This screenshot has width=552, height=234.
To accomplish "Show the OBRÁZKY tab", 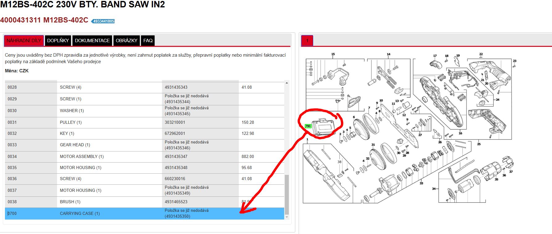I will point(127,41).
